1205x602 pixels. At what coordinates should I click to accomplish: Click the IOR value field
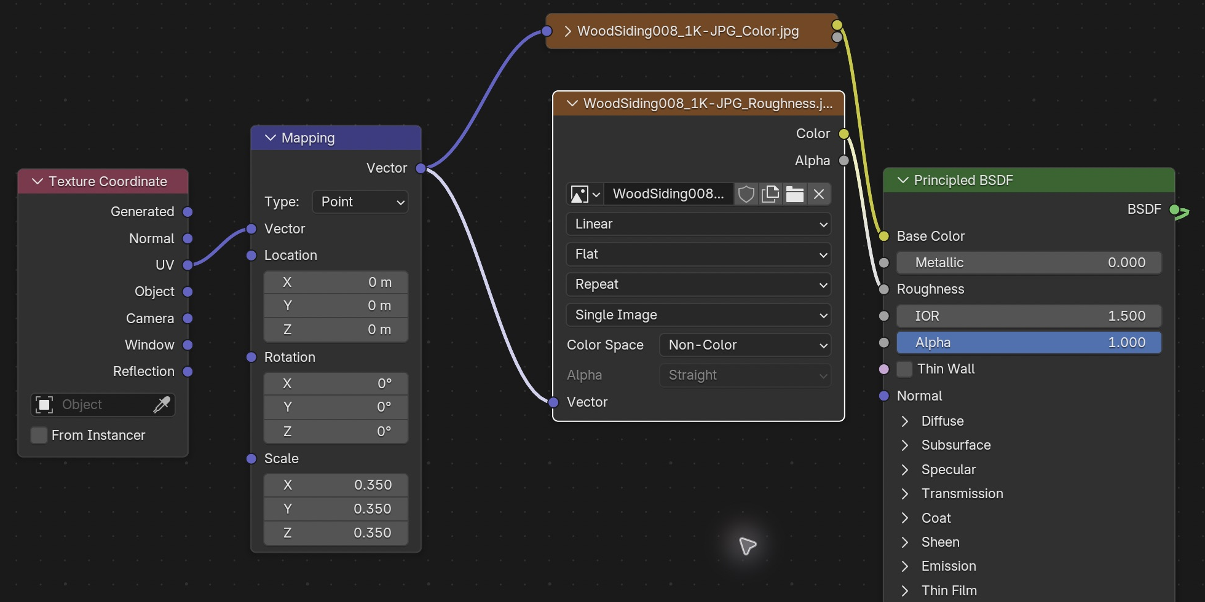(x=1029, y=316)
